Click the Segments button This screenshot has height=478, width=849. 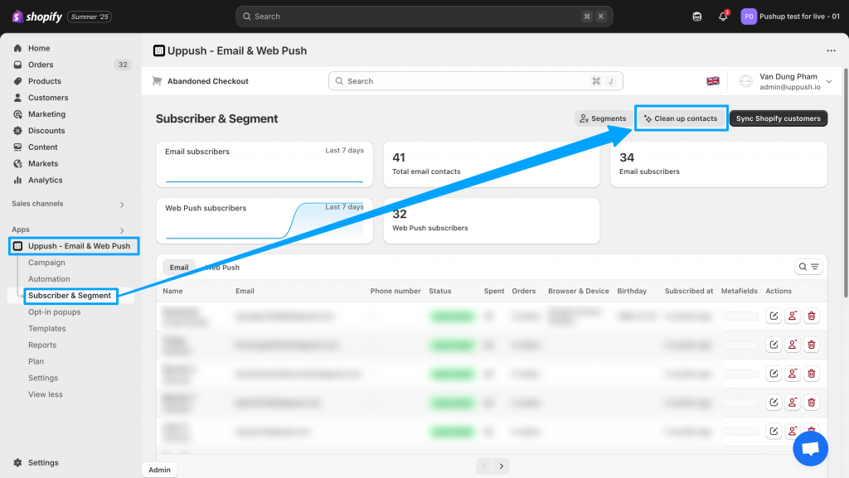pyautogui.click(x=603, y=118)
